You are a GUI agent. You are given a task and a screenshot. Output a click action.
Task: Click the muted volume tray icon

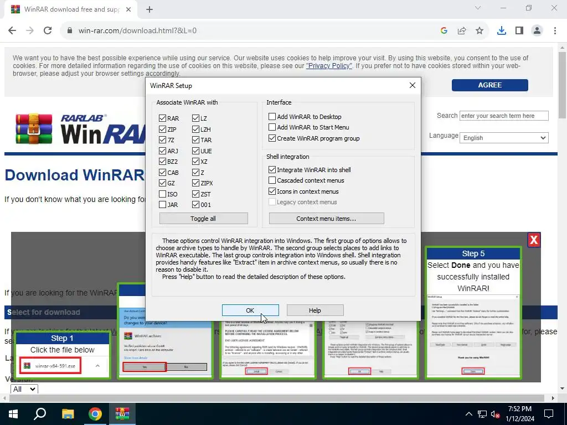tap(495, 414)
